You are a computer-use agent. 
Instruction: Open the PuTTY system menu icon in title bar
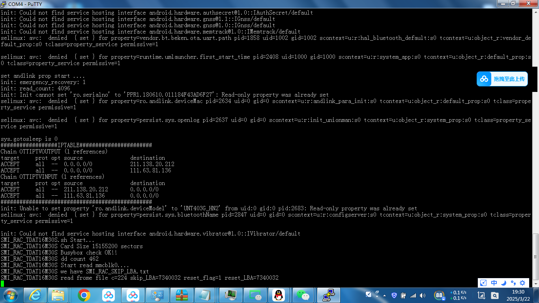(x=4, y=4)
